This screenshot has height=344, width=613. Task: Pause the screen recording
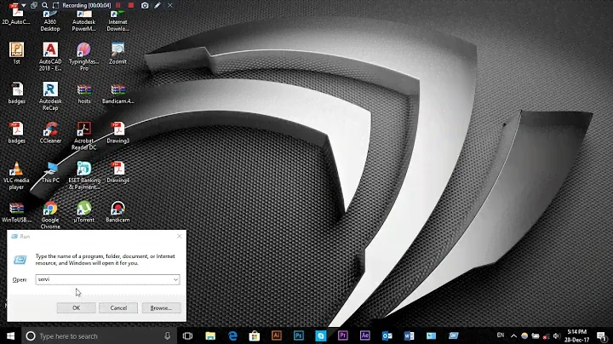click(119, 5)
